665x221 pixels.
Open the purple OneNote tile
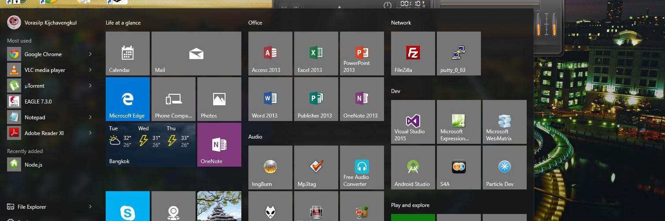(219, 145)
